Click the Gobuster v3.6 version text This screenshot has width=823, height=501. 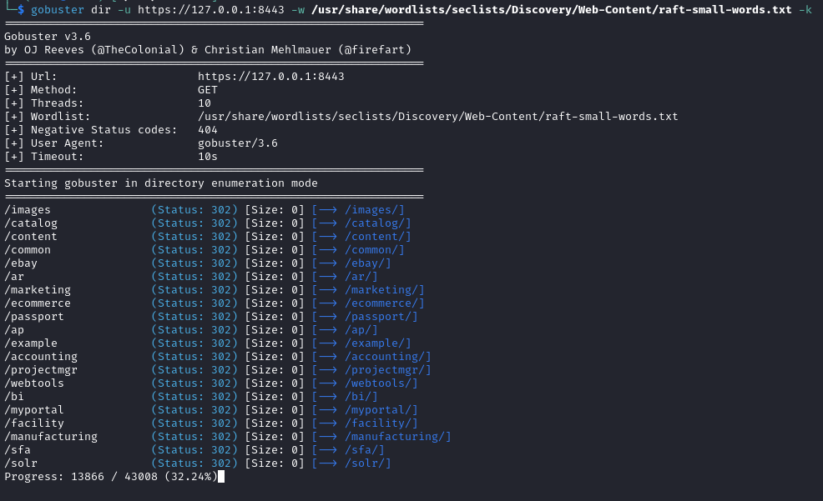pos(48,37)
